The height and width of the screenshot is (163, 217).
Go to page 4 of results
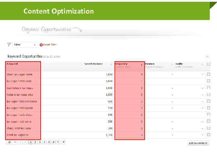click(x=44, y=142)
